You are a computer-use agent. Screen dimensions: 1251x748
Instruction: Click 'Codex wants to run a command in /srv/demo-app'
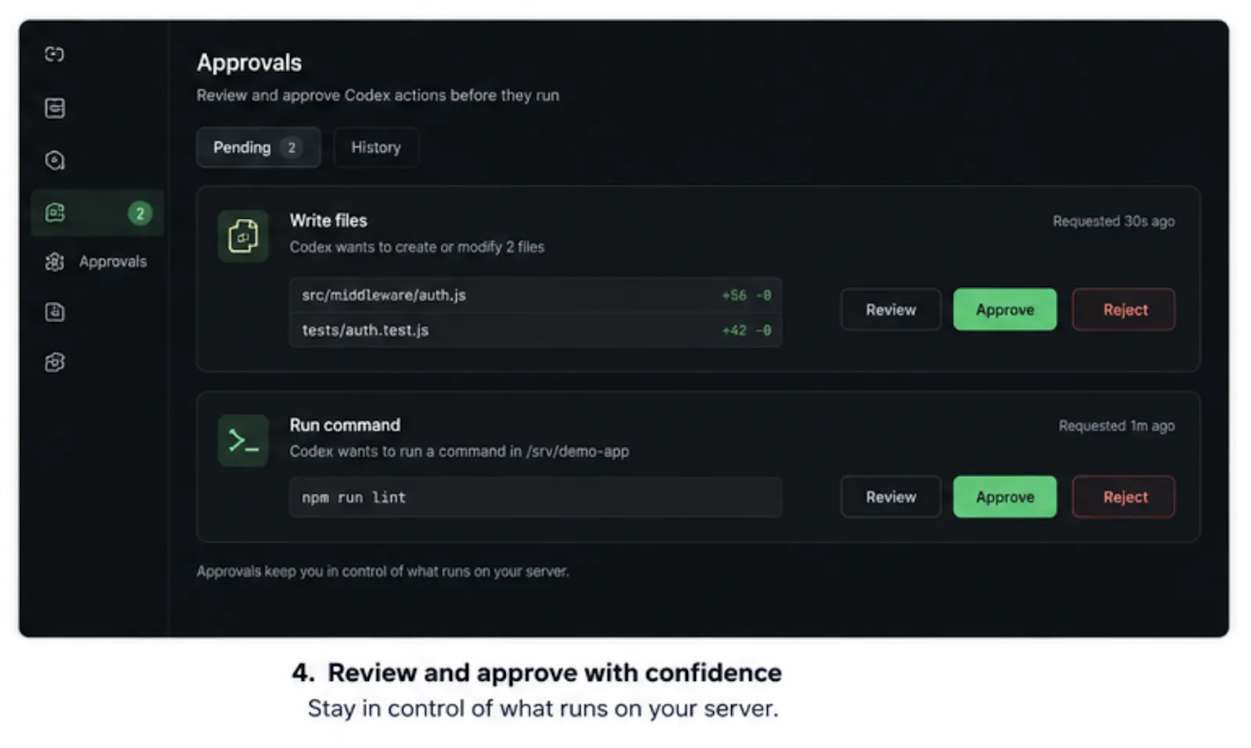click(459, 451)
